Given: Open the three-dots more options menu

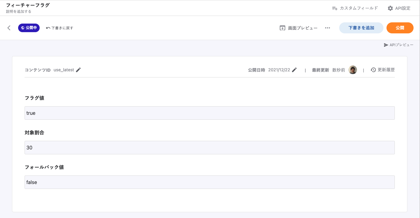Looking at the screenshot, I should tap(328, 28).
